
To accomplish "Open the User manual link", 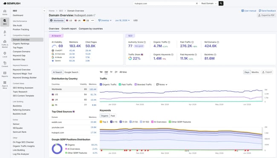I will click(248, 11).
